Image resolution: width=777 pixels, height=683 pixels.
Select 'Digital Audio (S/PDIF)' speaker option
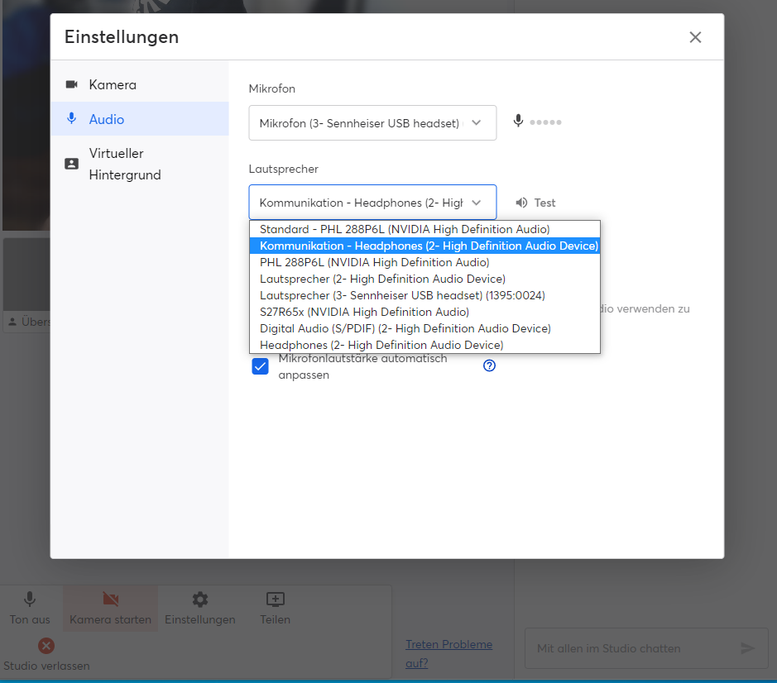[x=405, y=328]
